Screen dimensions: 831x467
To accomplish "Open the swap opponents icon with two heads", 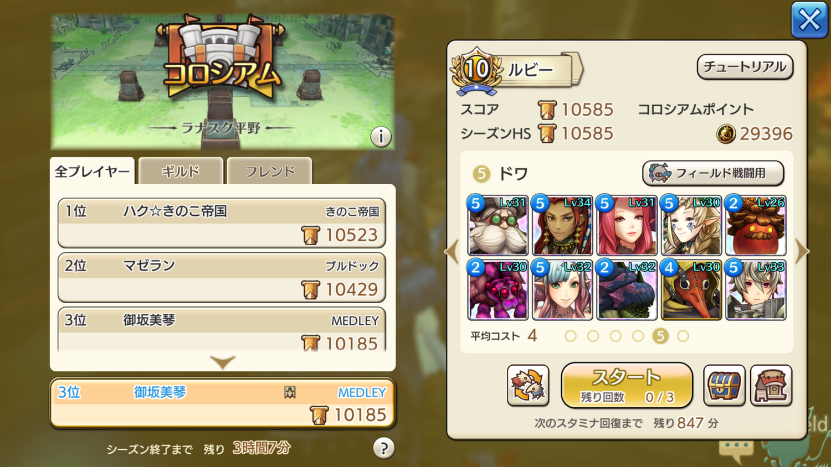I will pos(528,386).
